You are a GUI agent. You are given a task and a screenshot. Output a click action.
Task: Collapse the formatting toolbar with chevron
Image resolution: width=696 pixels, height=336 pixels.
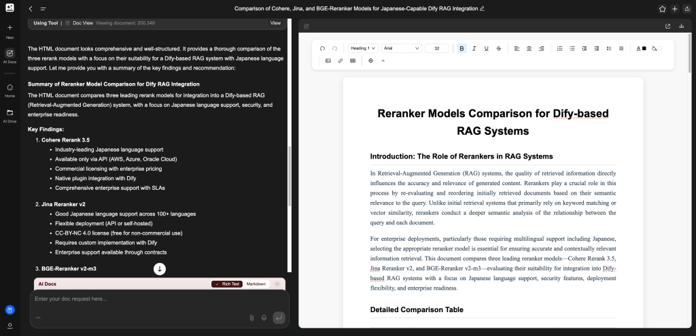click(383, 61)
